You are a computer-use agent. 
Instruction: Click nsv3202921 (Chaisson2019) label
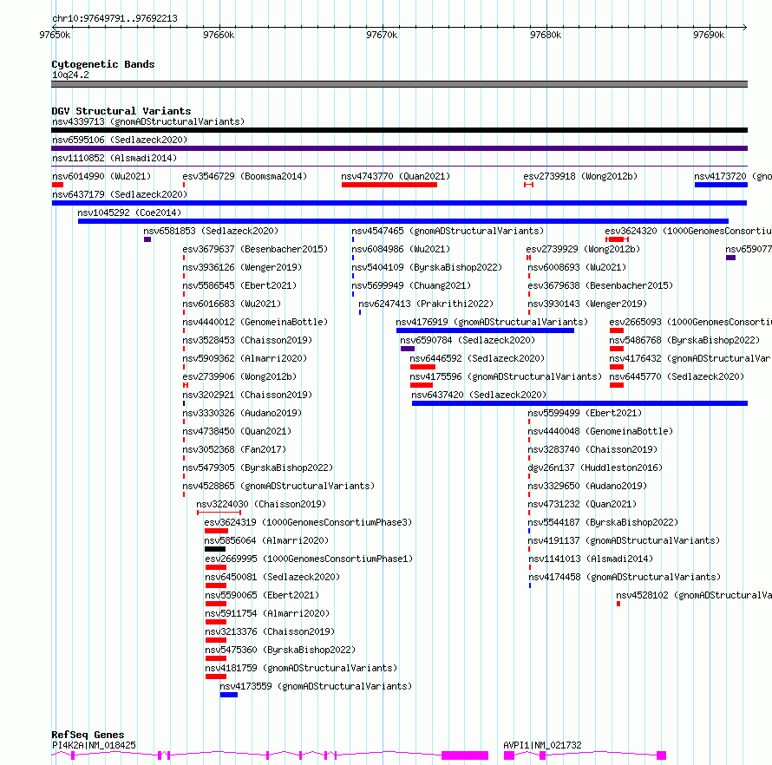(x=247, y=395)
